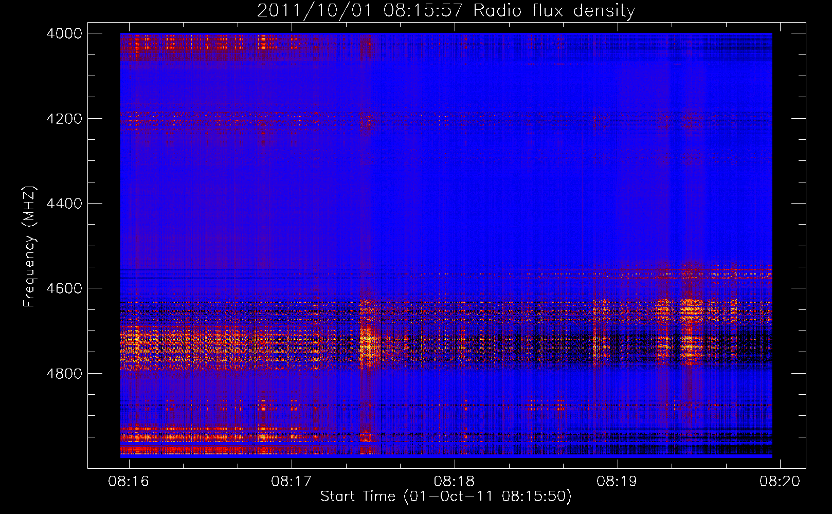Click the "Frequency (MHZ)" axis label
This screenshot has height=514, width=832.
click(29, 246)
